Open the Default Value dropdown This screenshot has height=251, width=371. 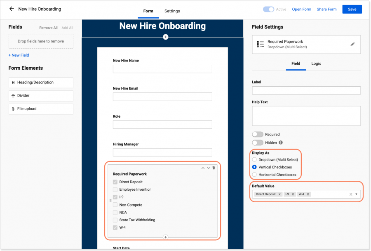(356, 194)
